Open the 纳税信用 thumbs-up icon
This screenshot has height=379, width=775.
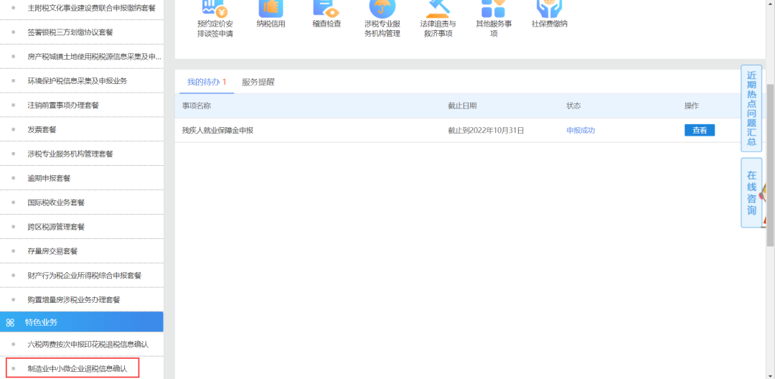[271, 7]
